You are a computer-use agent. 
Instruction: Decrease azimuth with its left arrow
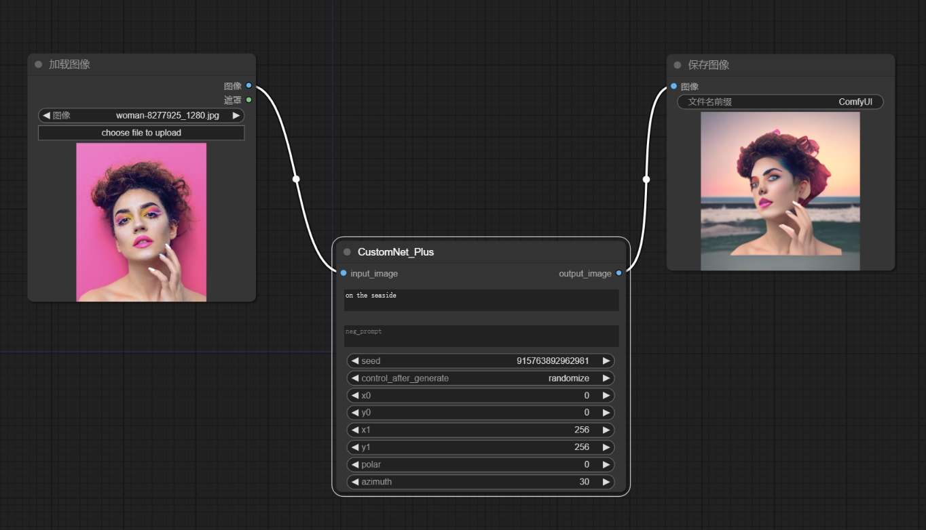pyautogui.click(x=355, y=482)
